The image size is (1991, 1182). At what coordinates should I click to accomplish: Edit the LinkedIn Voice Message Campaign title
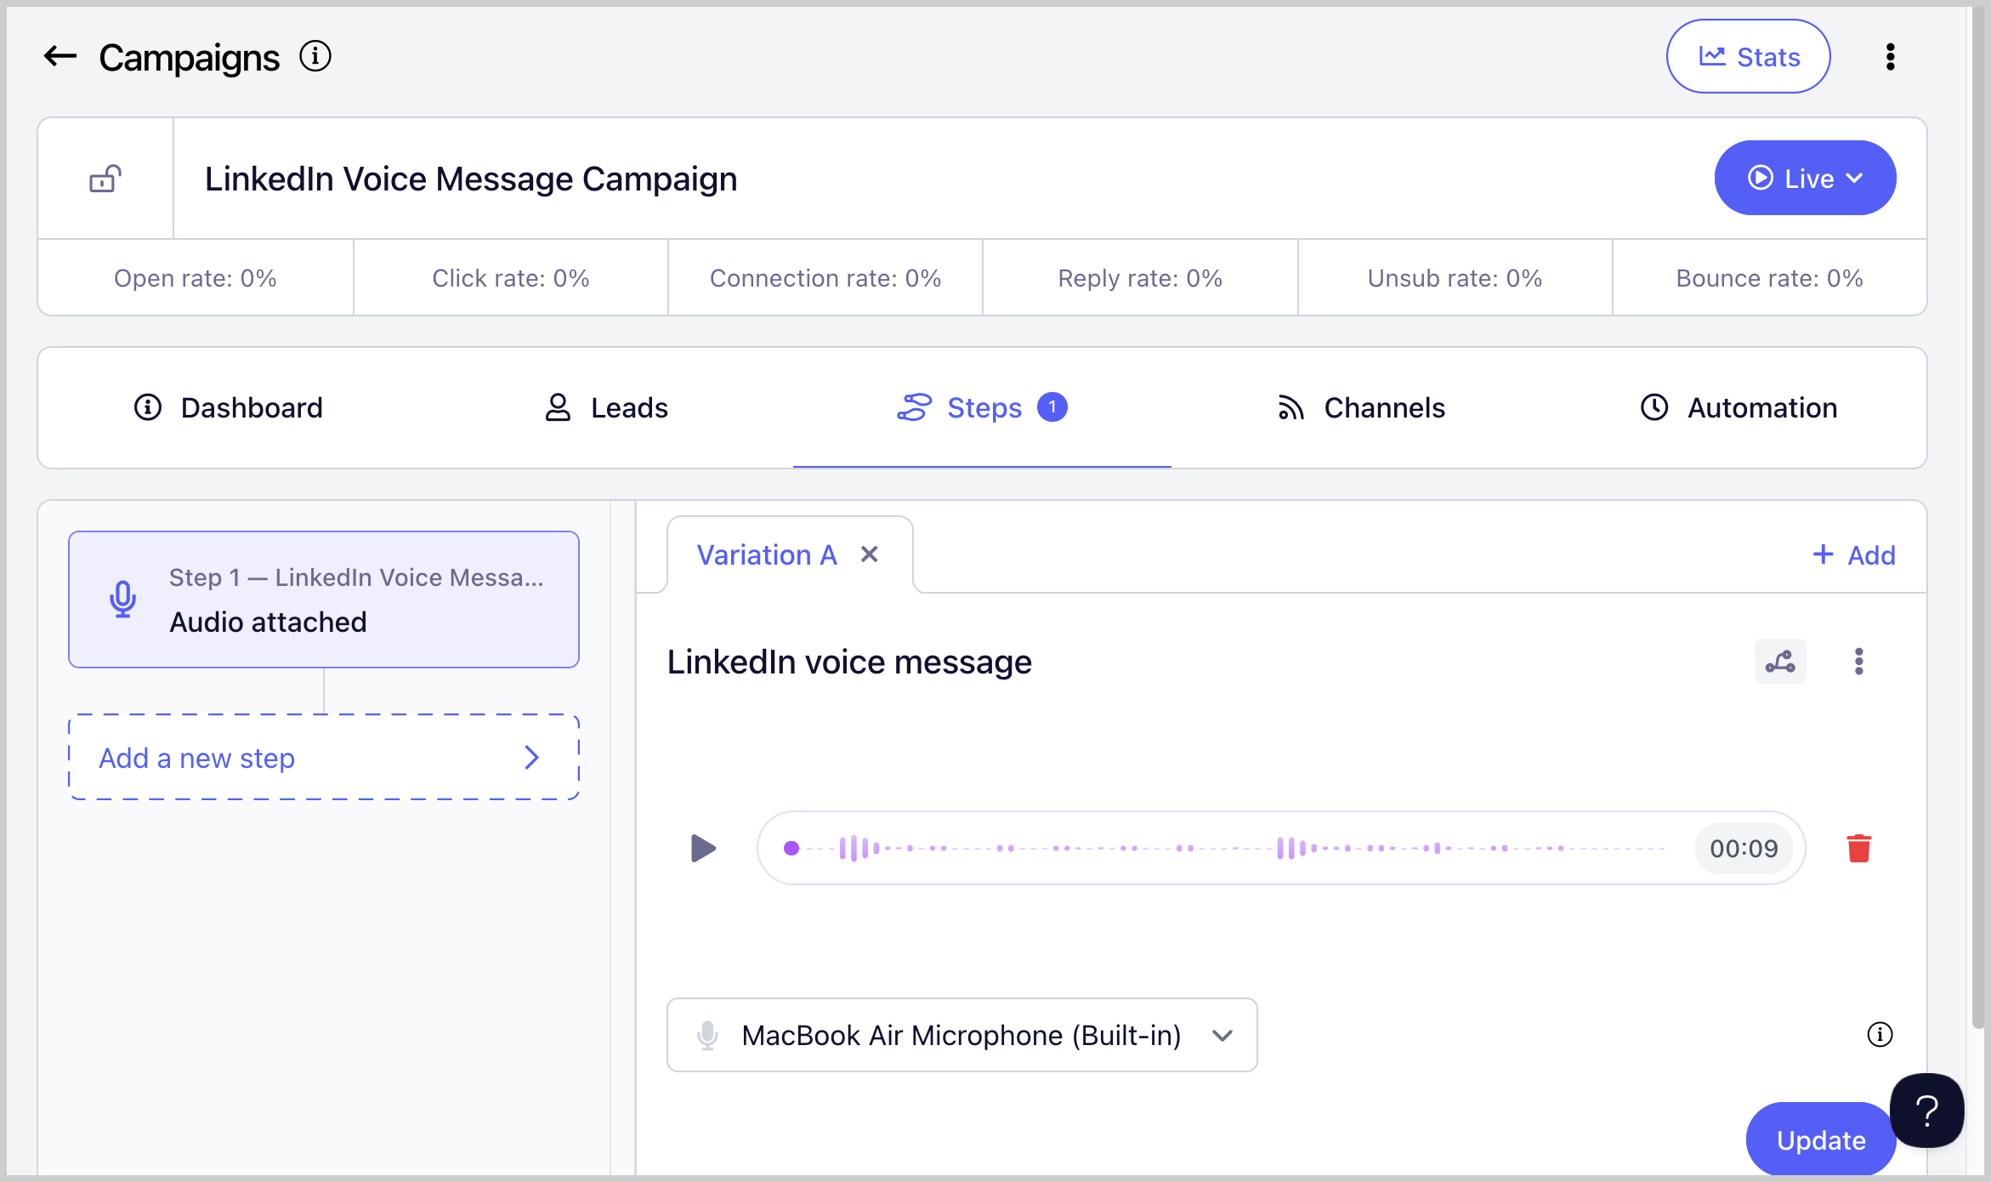471,179
